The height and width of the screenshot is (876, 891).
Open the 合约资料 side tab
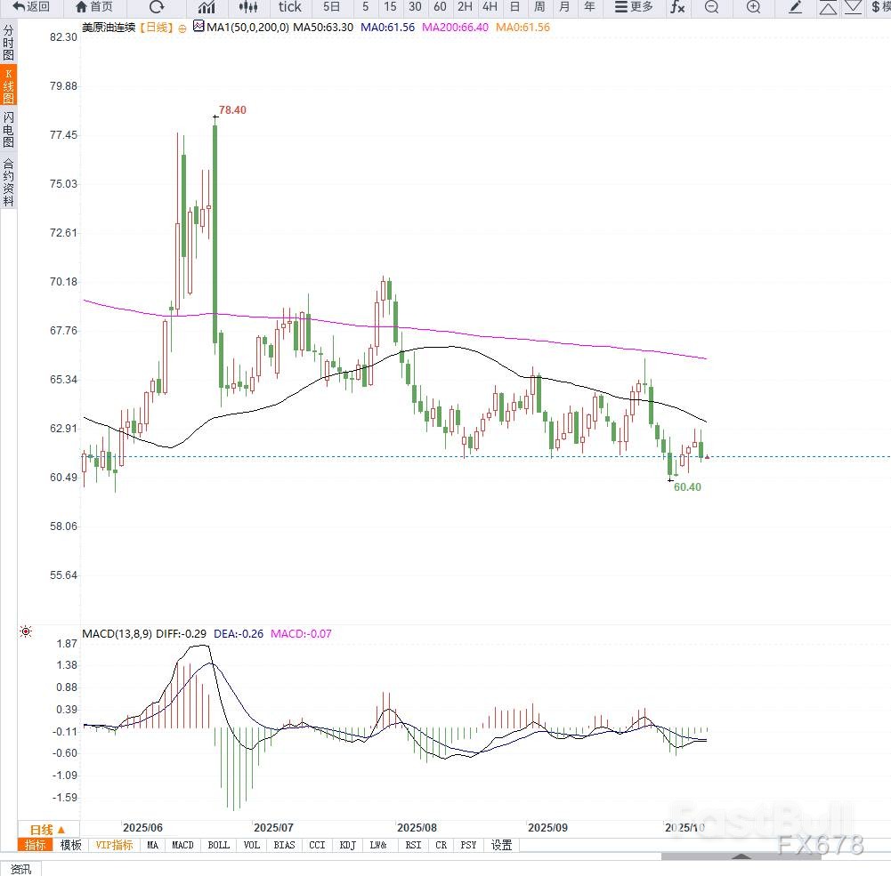8,182
